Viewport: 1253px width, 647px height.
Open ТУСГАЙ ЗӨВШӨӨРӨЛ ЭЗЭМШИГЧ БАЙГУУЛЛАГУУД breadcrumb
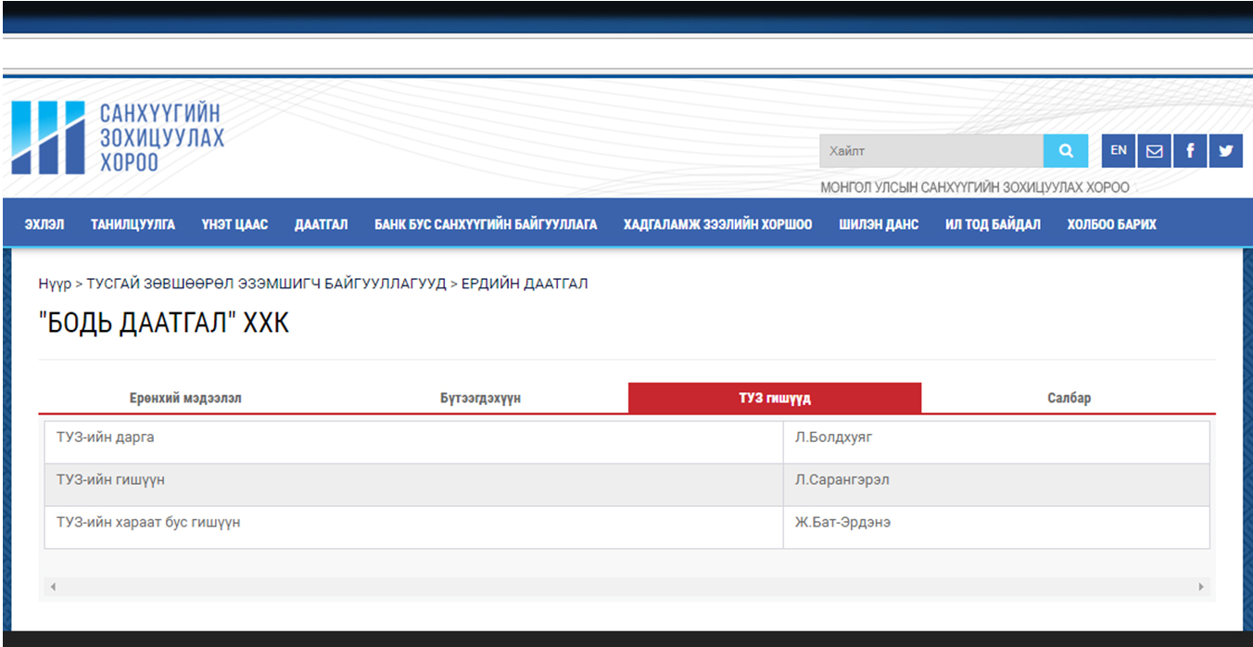pyautogui.click(x=266, y=284)
